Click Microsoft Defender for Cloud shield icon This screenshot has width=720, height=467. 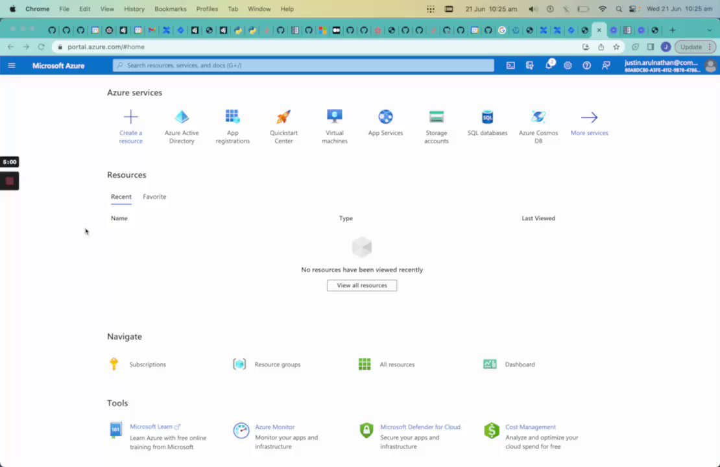[x=366, y=430]
